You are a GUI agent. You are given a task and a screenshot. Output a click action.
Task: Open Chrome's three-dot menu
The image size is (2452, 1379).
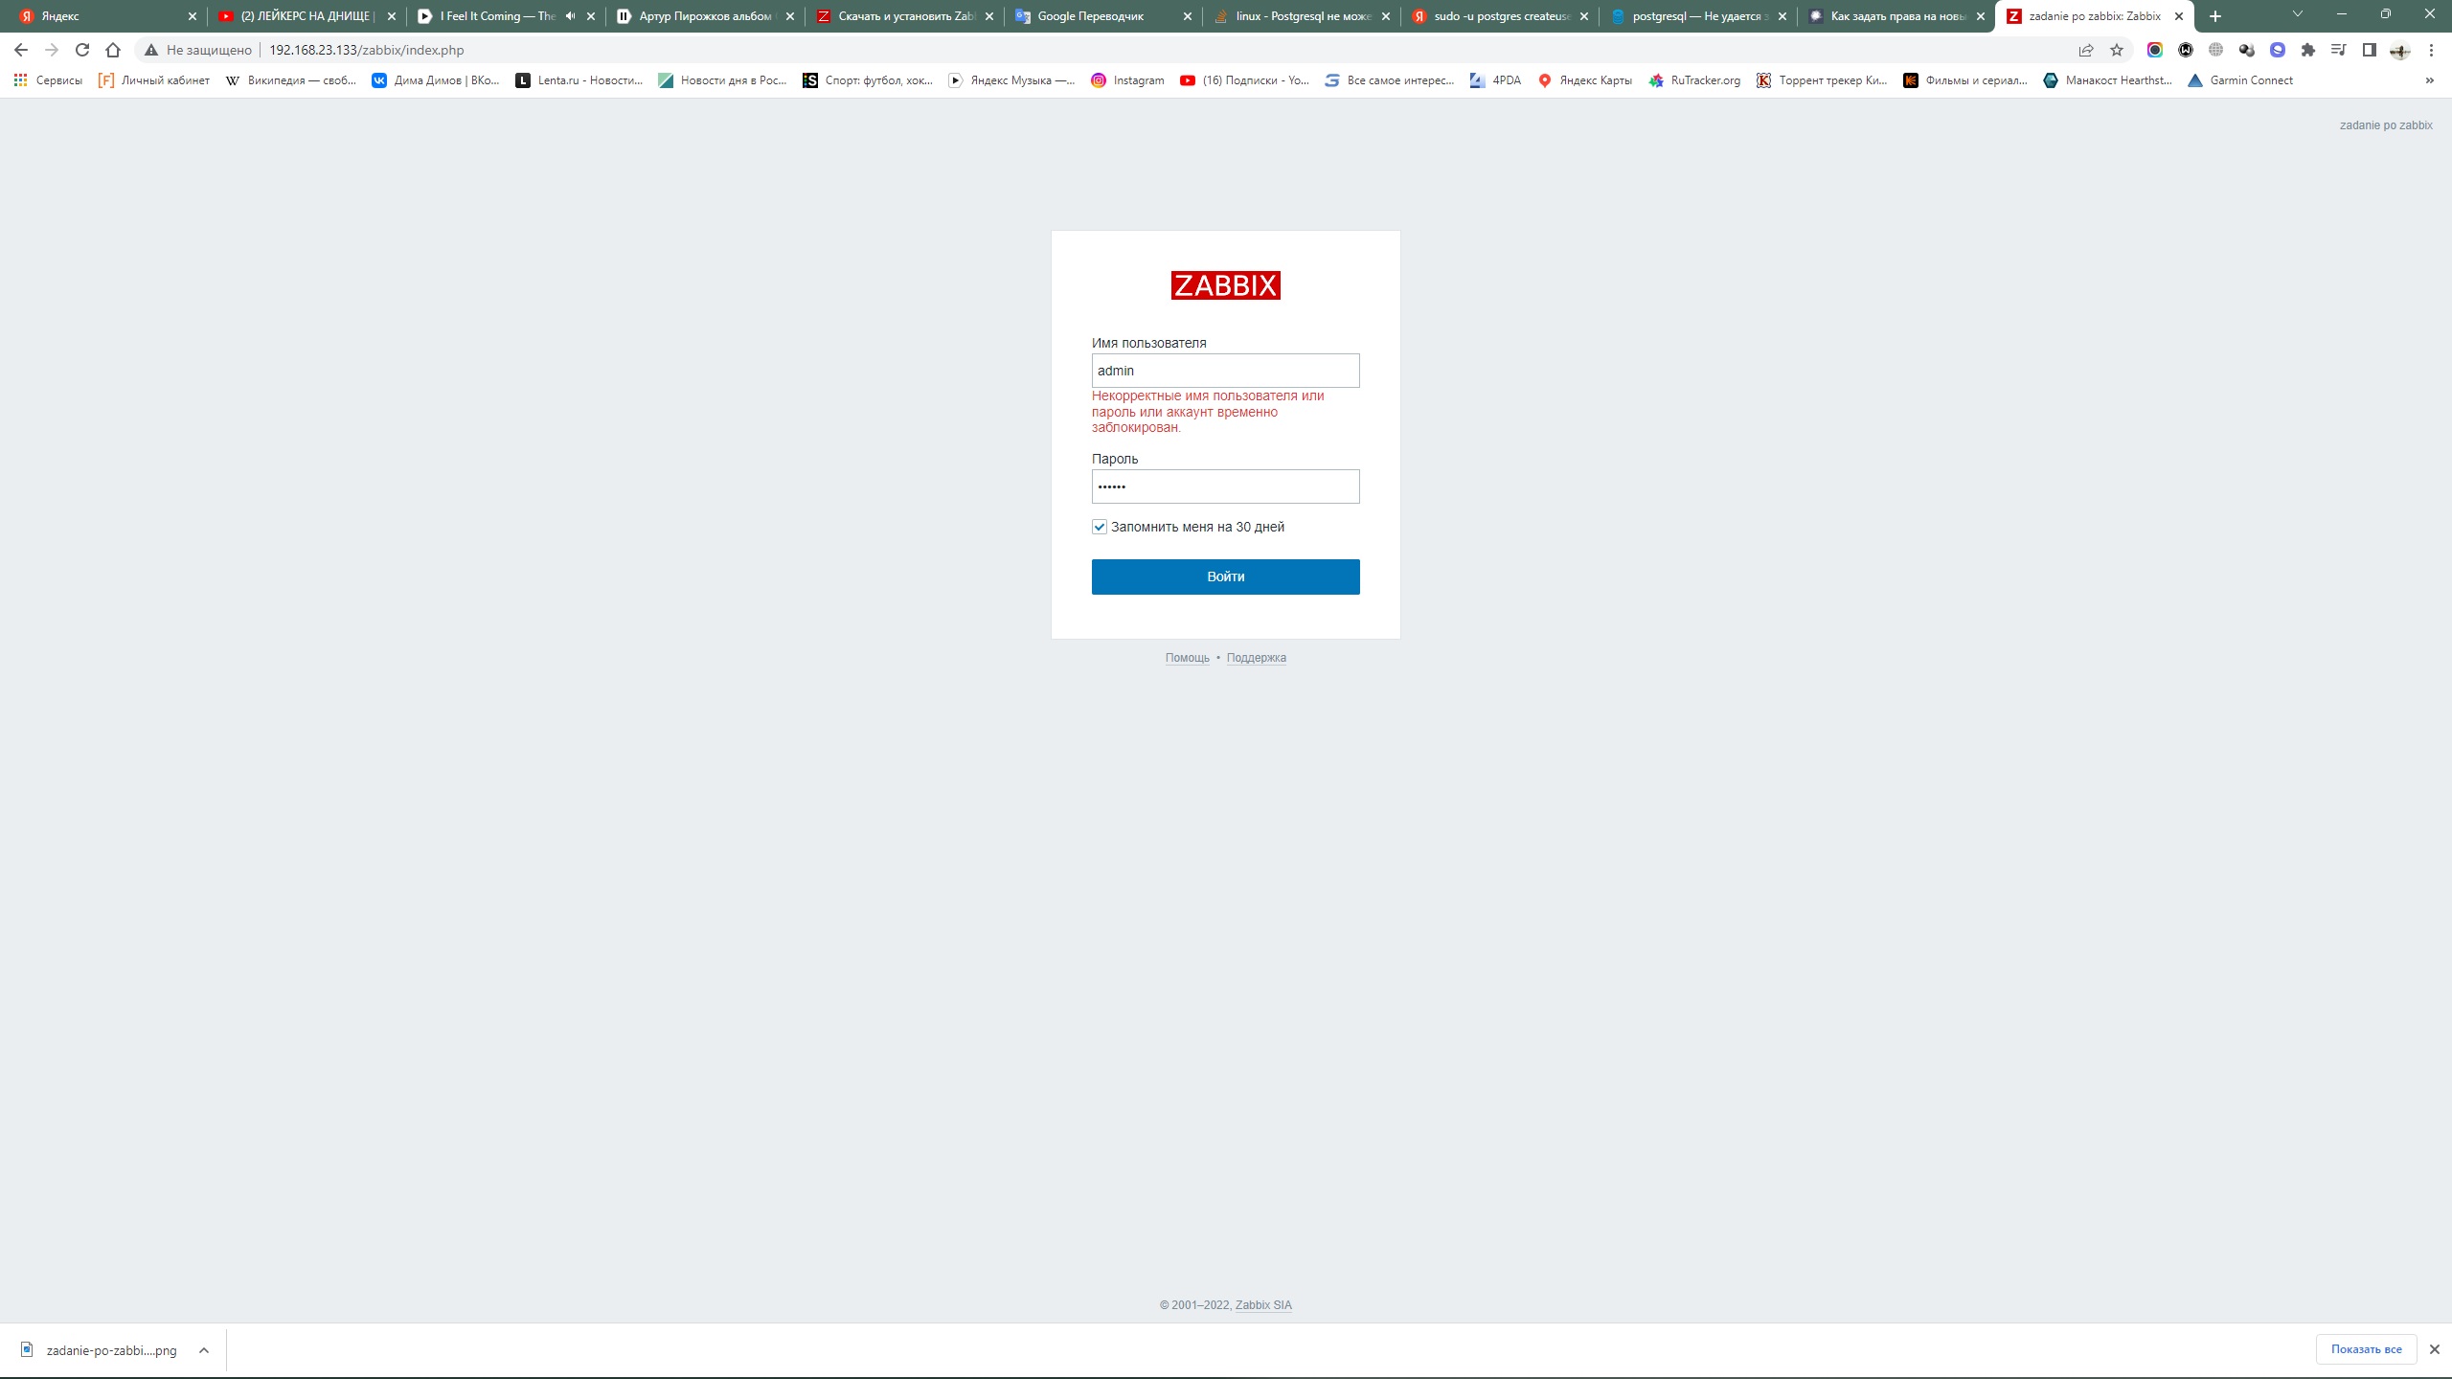2431,50
